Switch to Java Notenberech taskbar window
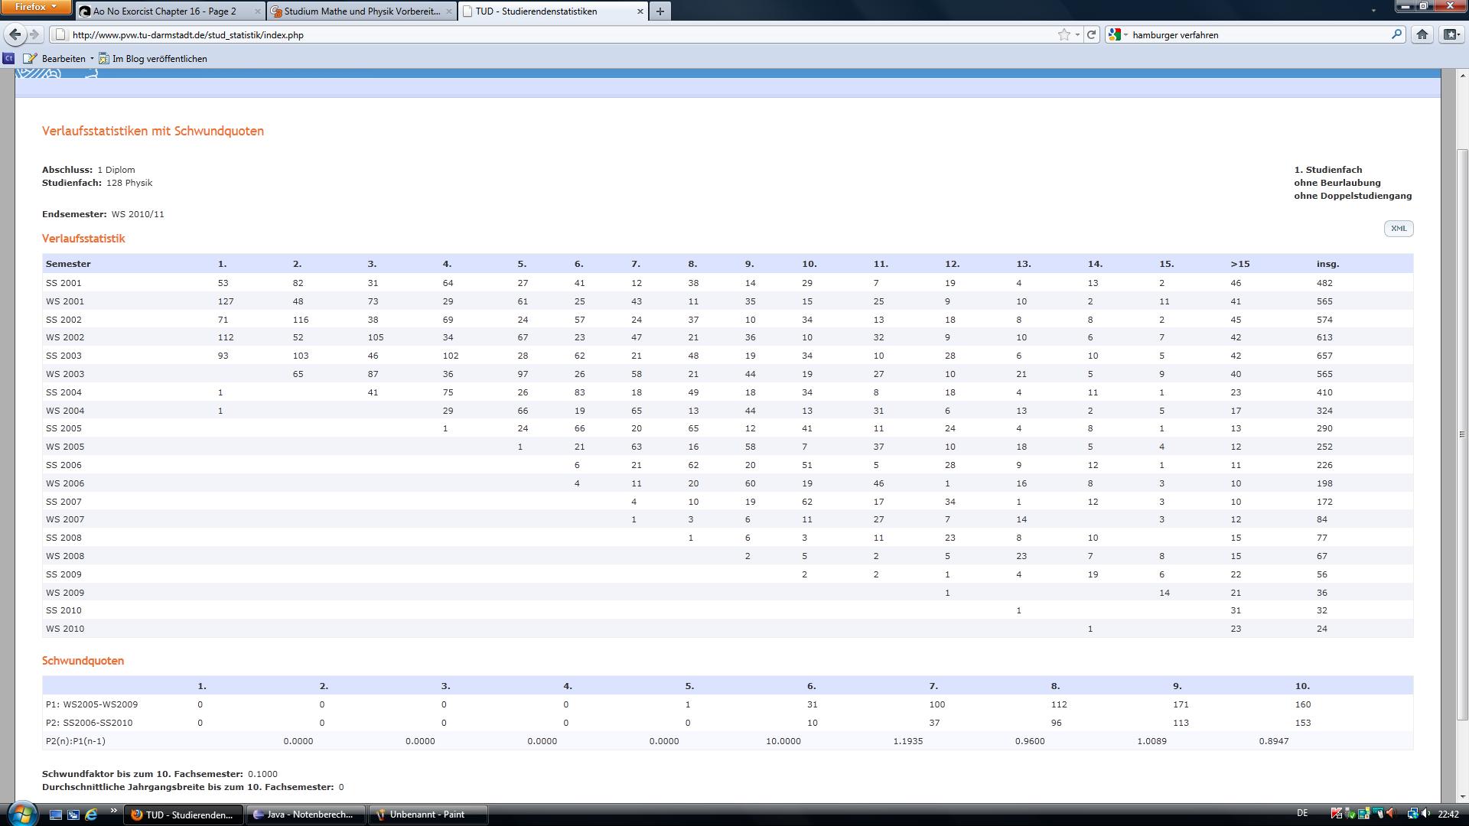This screenshot has height=826, width=1469. (306, 815)
